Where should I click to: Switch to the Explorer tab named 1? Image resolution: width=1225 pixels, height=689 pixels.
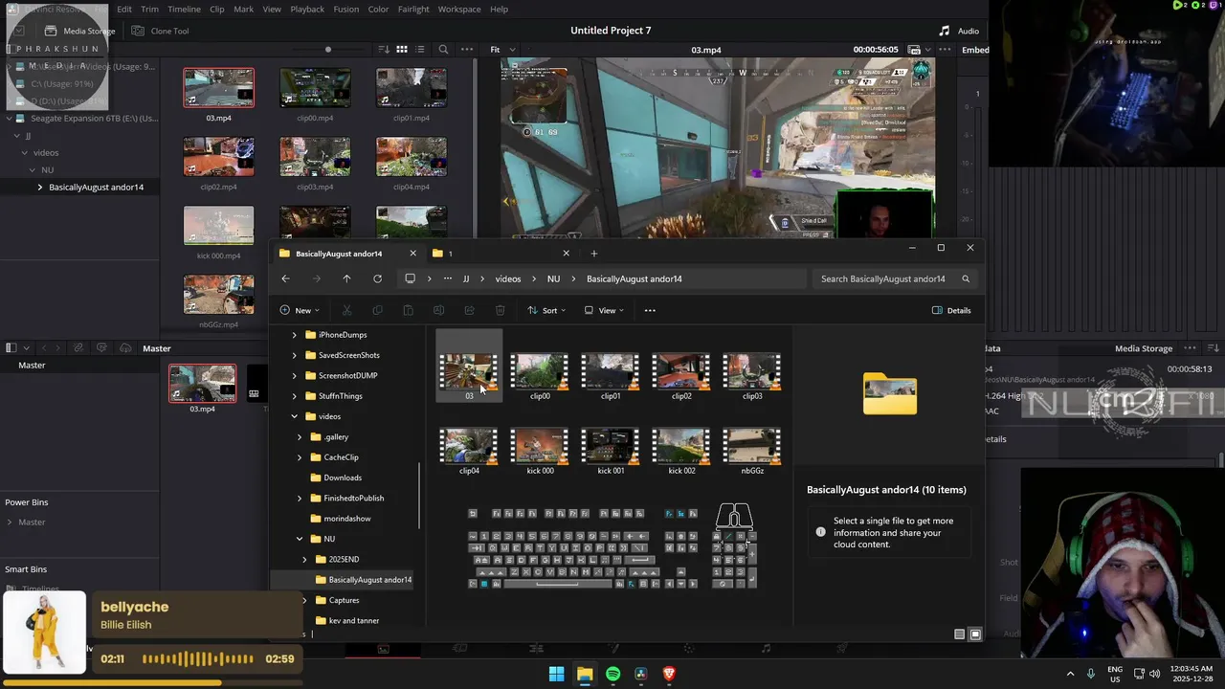click(x=498, y=254)
